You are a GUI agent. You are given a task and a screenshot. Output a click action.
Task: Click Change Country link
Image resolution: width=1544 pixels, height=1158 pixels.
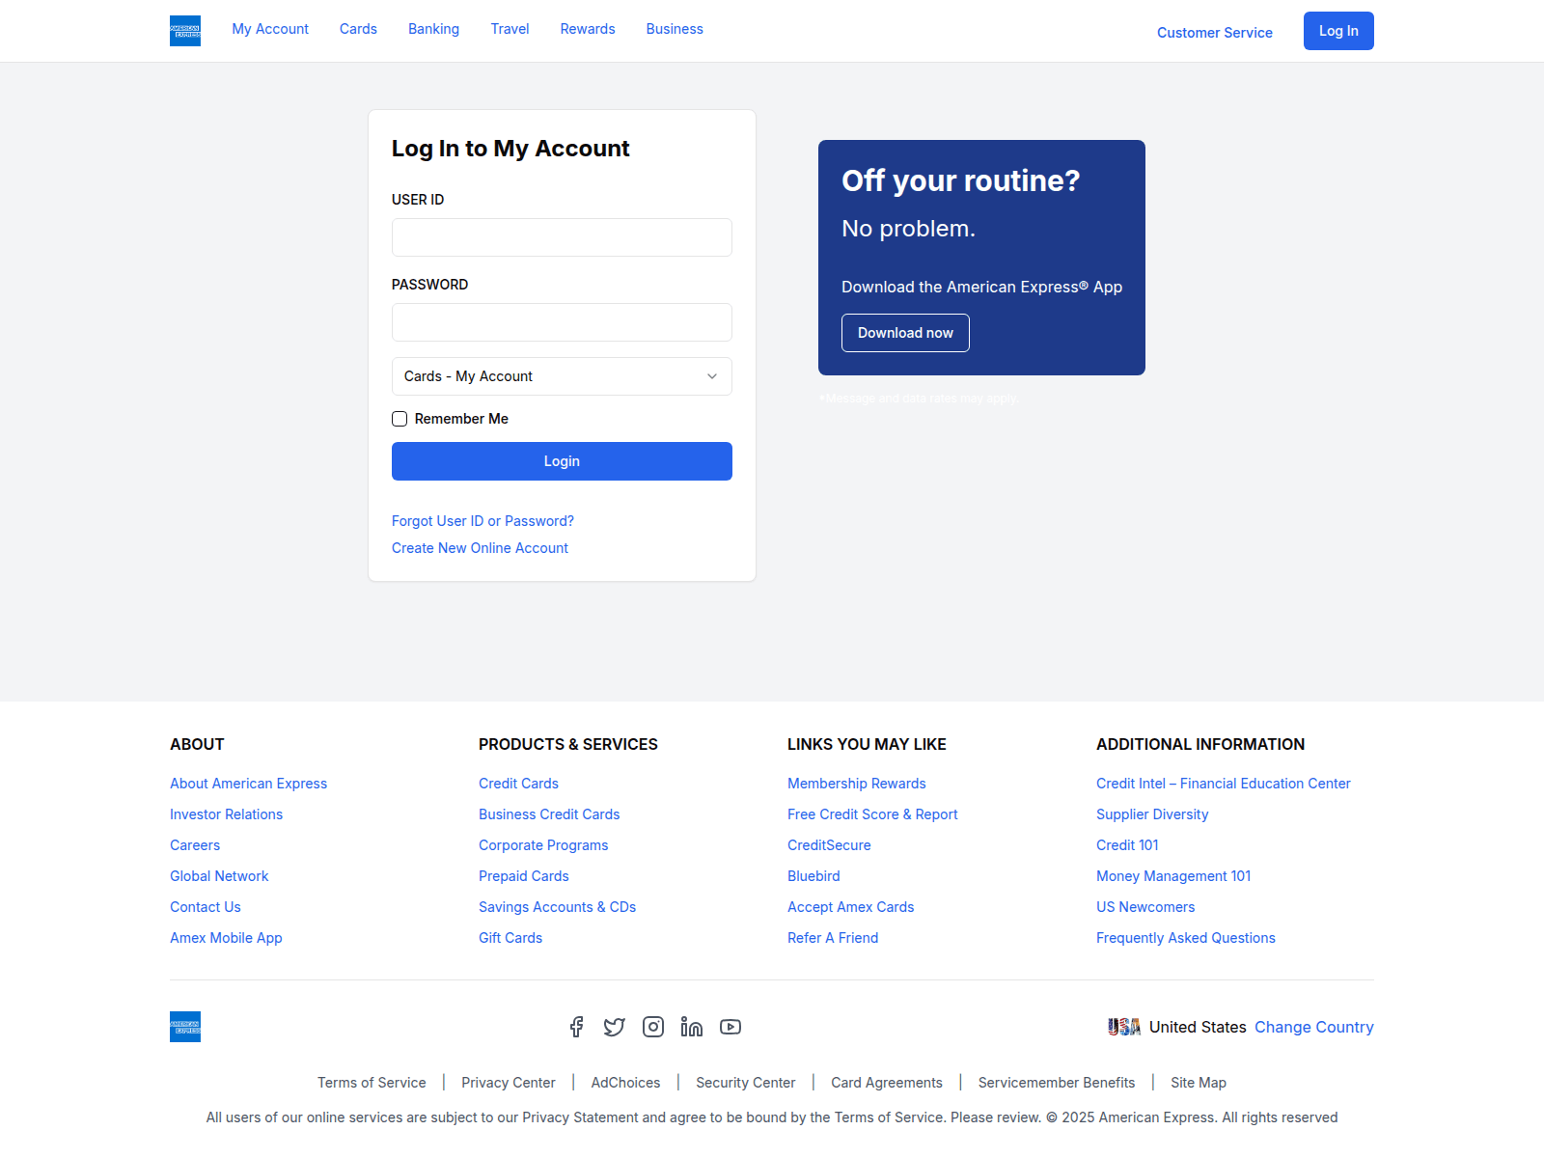point(1314,1027)
